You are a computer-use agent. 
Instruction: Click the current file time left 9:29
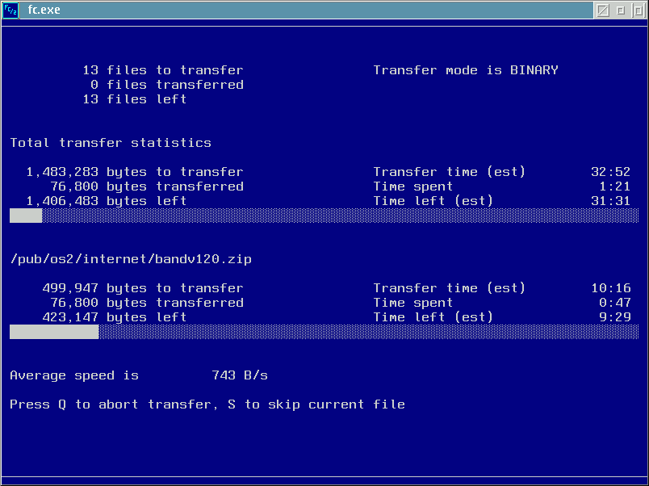[x=614, y=317]
